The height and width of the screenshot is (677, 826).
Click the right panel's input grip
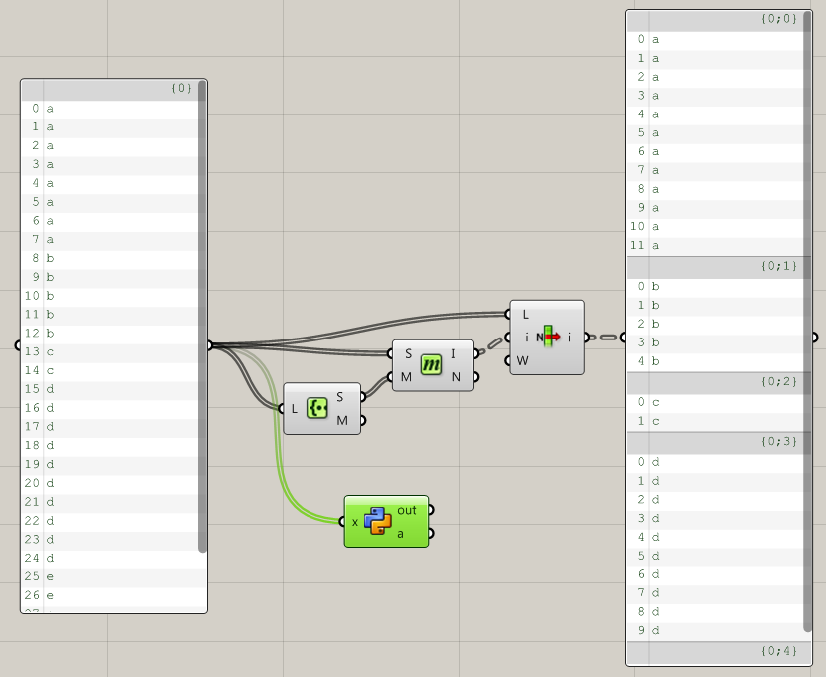pyautogui.click(x=624, y=338)
